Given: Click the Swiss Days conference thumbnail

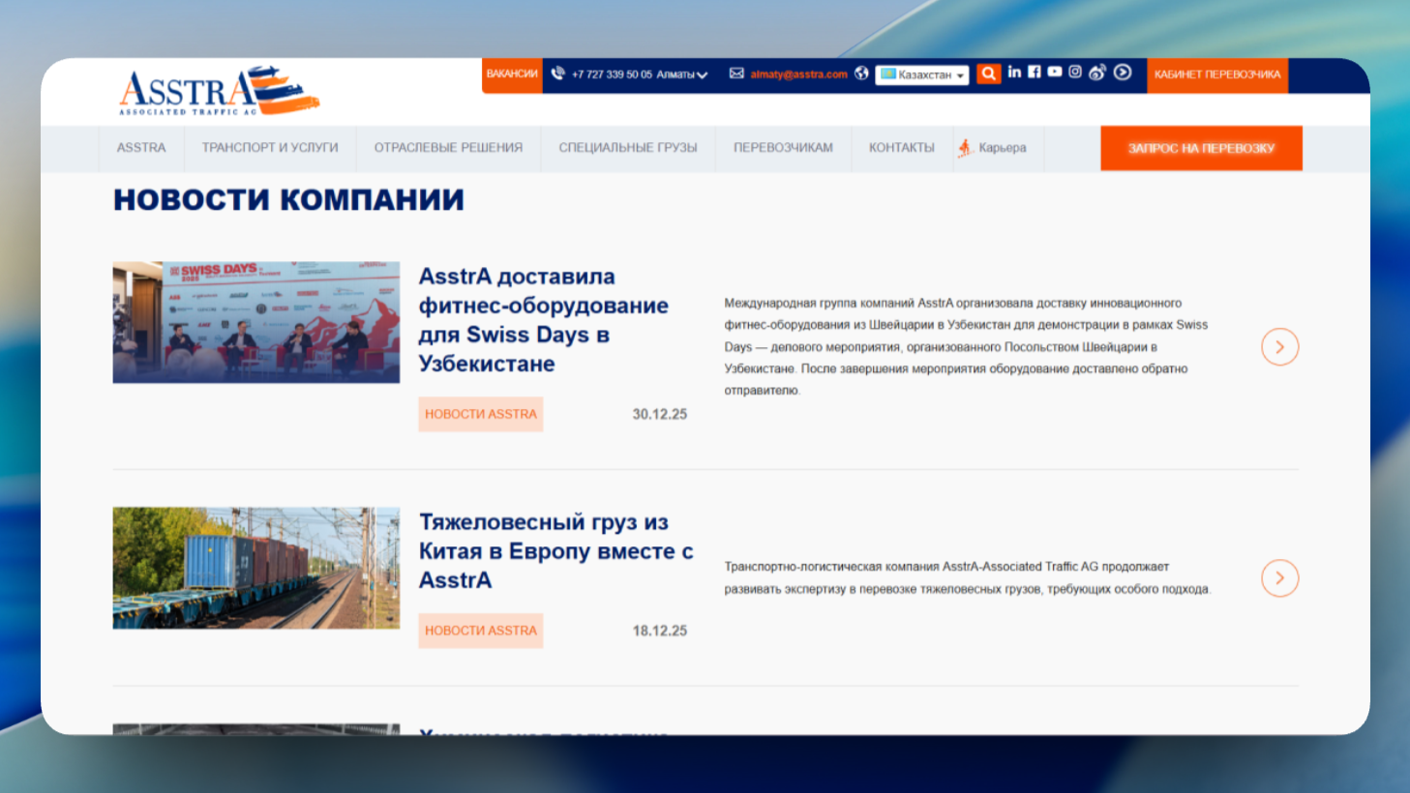Looking at the screenshot, I should click(x=256, y=322).
